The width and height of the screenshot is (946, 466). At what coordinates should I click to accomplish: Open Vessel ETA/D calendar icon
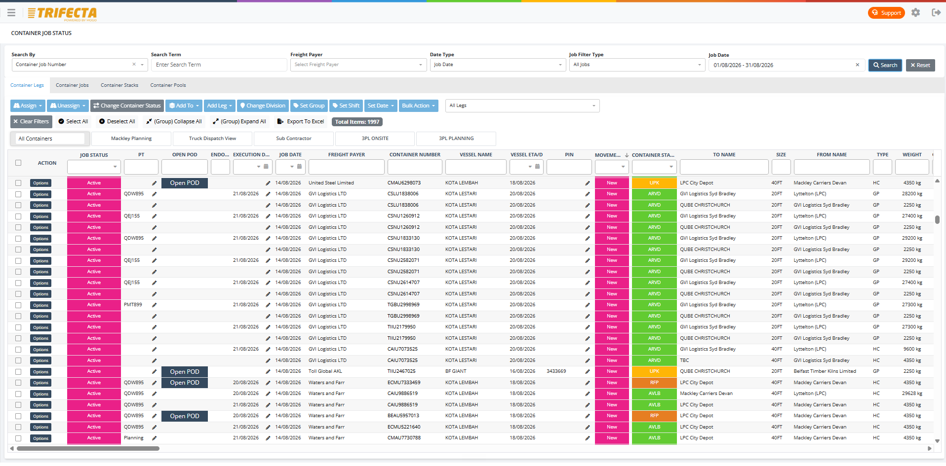click(x=537, y=167)
